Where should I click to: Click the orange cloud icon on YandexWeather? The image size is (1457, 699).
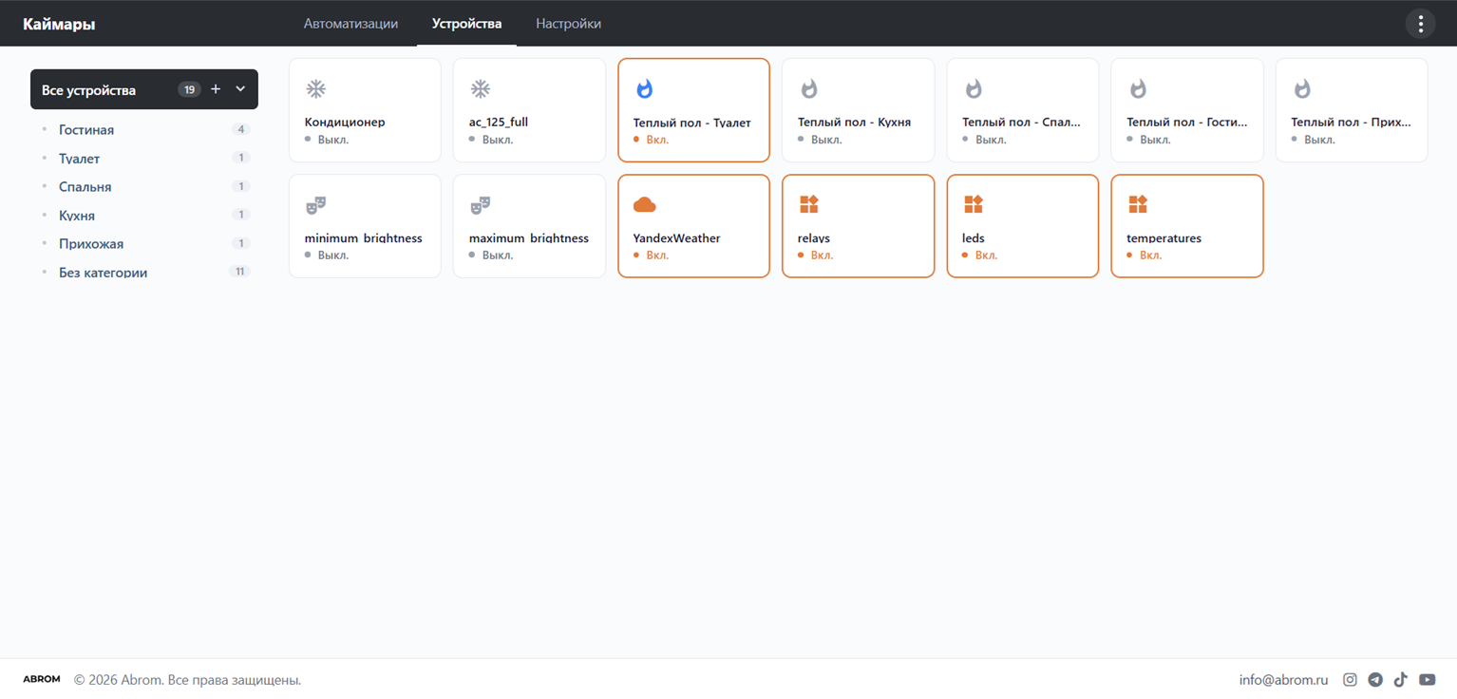point(644,204)
